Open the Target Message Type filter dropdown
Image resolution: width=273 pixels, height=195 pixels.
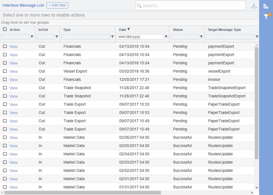257,36
